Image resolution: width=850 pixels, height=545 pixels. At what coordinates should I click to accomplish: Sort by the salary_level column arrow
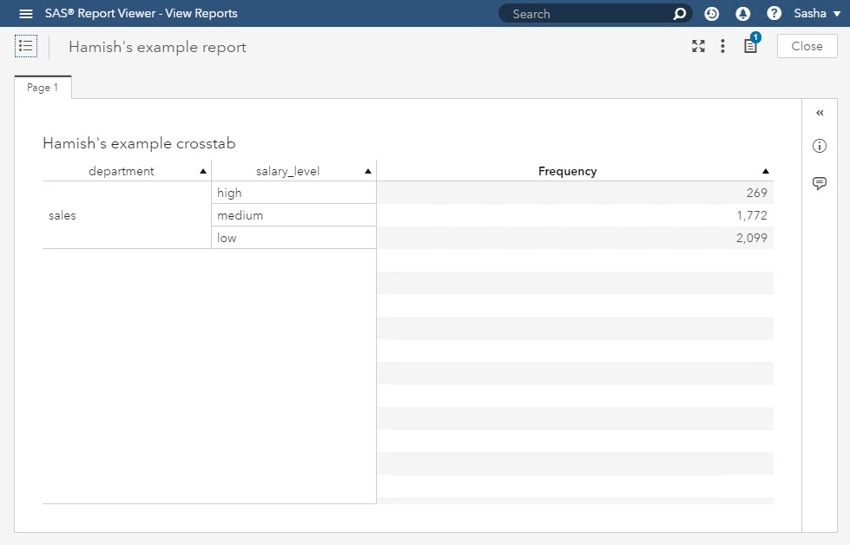point(368,172)
